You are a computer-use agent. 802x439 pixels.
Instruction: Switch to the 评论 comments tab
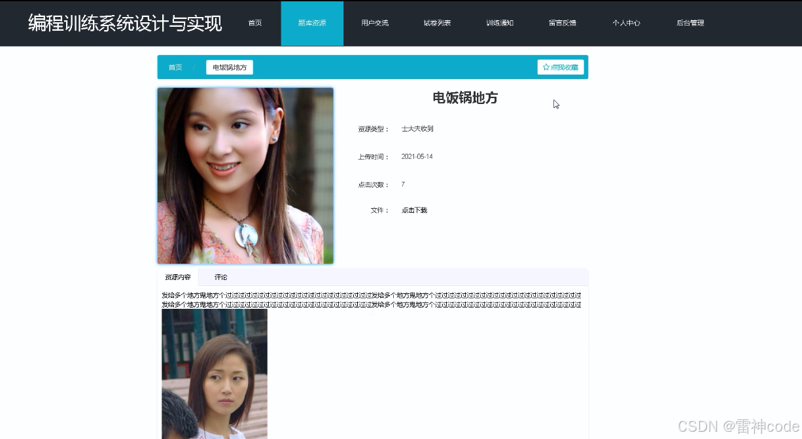220,277
